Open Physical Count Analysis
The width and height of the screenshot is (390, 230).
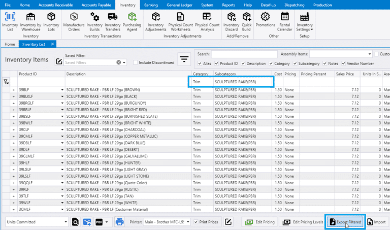(207, 22)
